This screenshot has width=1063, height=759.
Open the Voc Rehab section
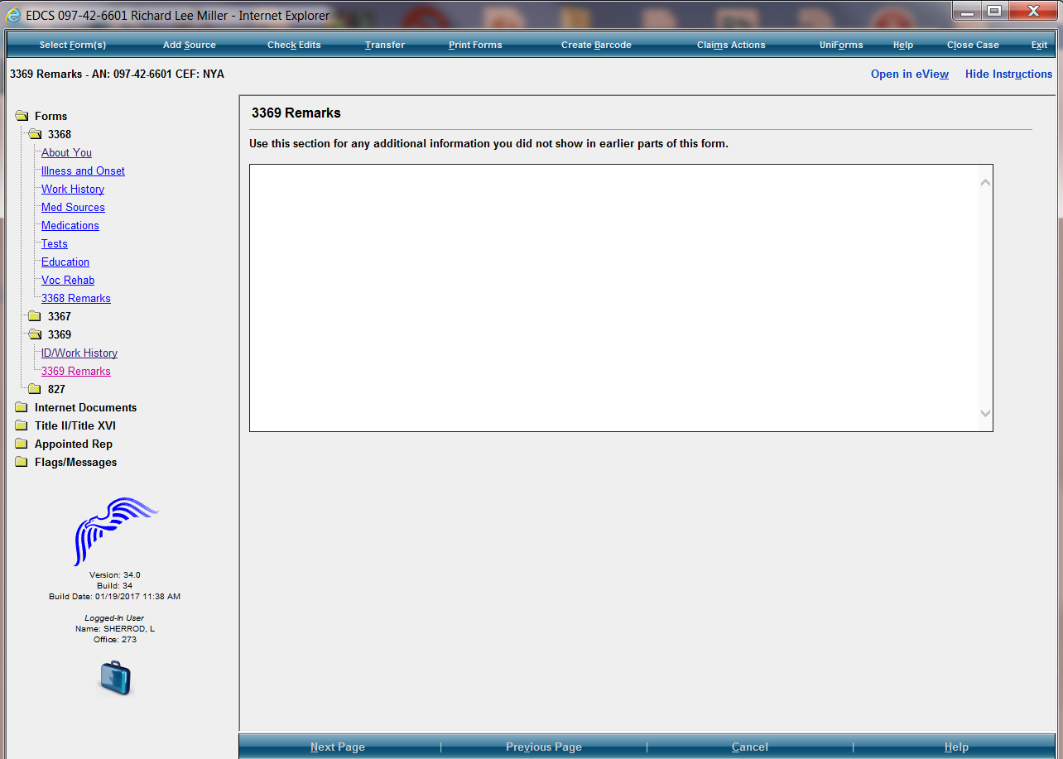pos(68,280)
